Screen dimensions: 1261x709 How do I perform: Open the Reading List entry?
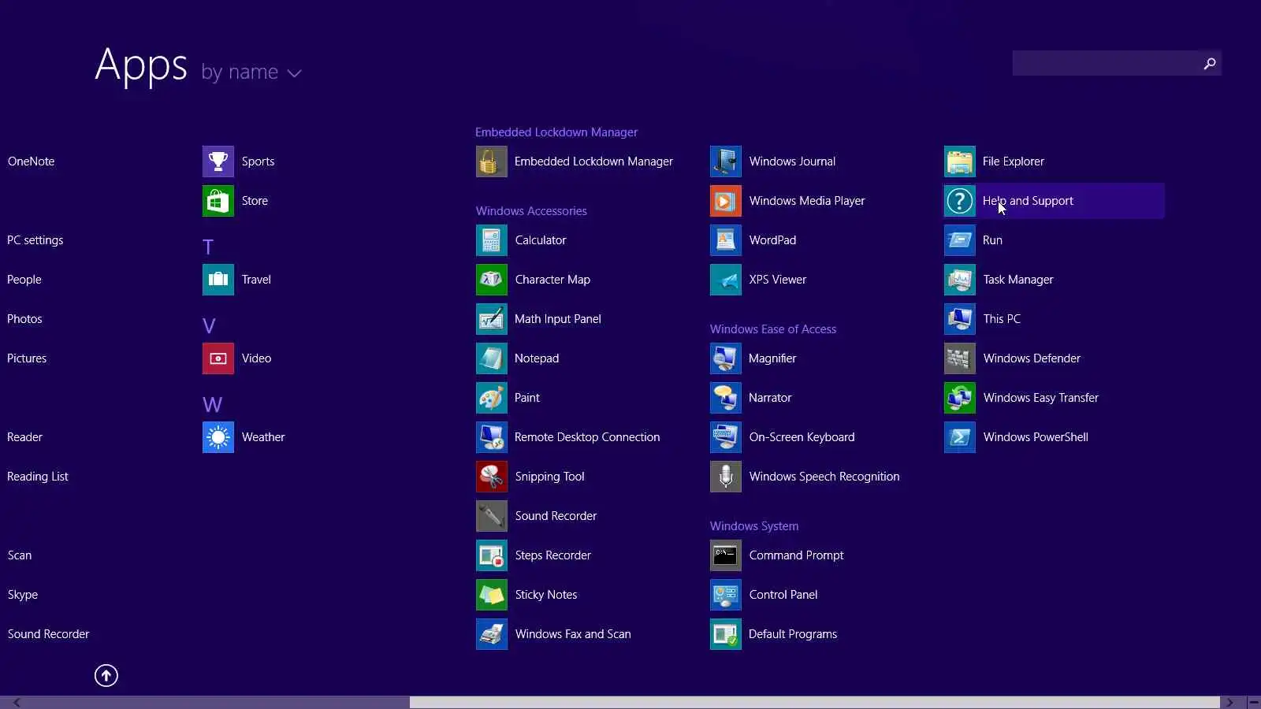point(38,477)
